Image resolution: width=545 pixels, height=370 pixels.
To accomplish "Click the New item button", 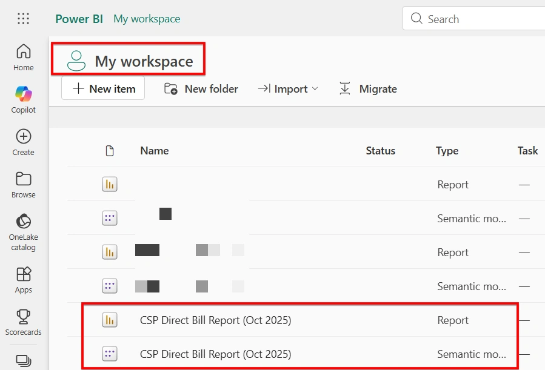I will click(x=103, y=88).
